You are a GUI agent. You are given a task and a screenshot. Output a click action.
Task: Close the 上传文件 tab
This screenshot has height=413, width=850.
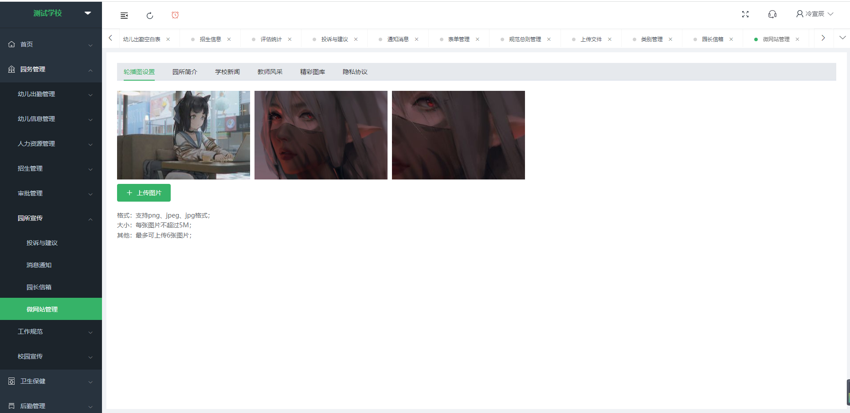point(610,39)
